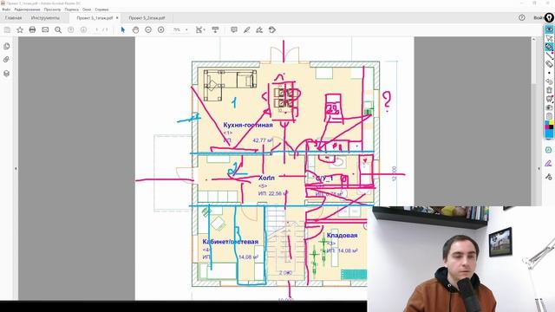Open the attachments paperclip panel
This screenshot has height=312, width=555.
pos(6,60)
